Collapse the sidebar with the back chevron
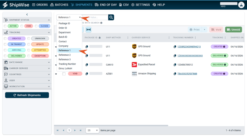Viewport: 247px width, 139px height. tap(27, 14)
